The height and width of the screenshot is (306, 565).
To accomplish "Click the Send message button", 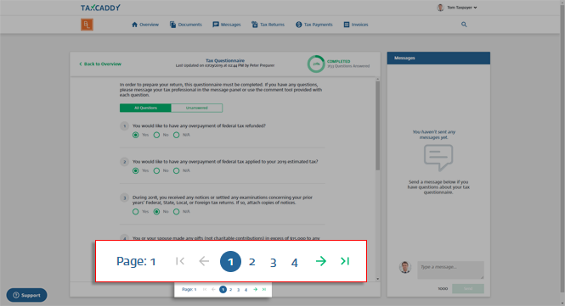I will 468,289.
